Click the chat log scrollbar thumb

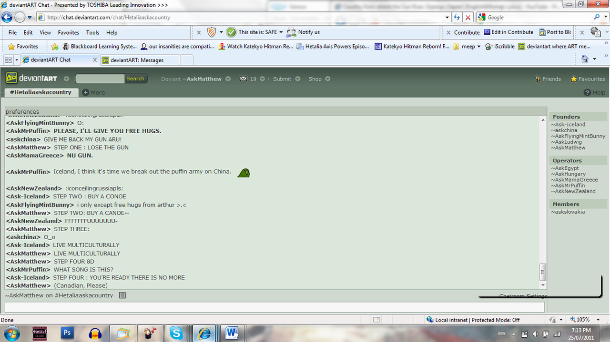pyautogui.click(x=542, y=272)
